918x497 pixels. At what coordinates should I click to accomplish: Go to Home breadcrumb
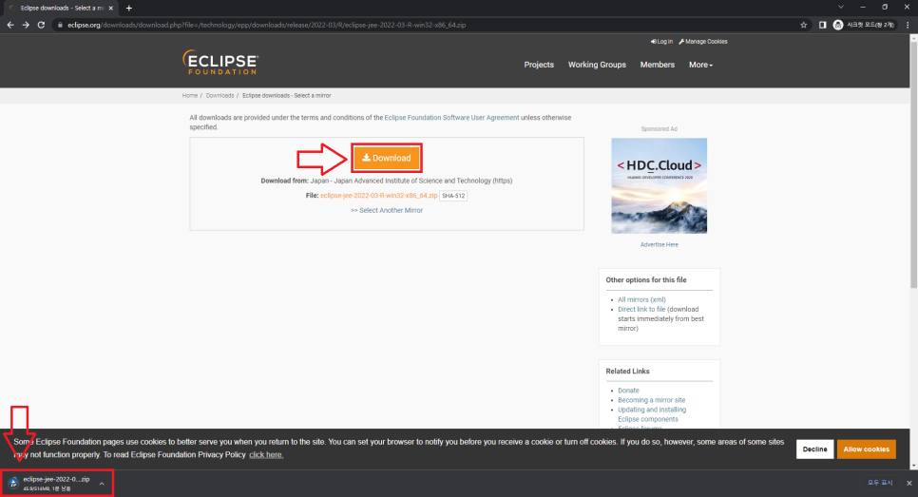click(190, 95)
